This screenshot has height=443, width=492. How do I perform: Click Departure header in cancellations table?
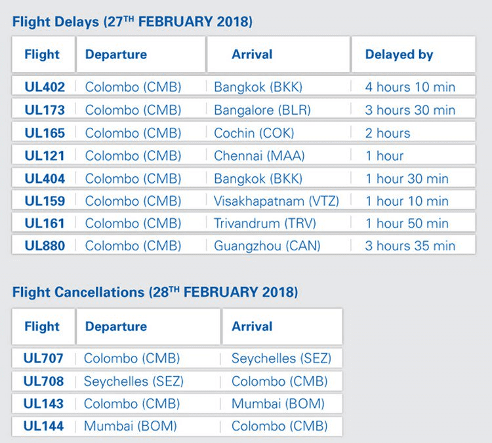point(116,326)
